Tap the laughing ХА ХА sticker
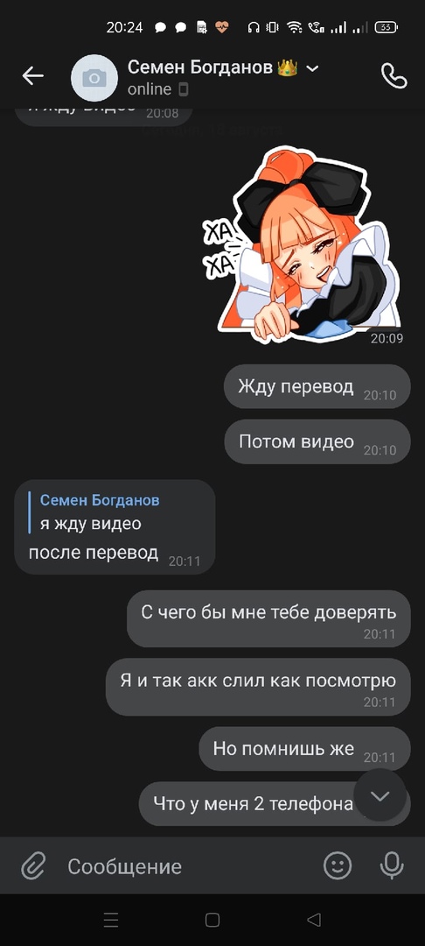 (303, 246)
